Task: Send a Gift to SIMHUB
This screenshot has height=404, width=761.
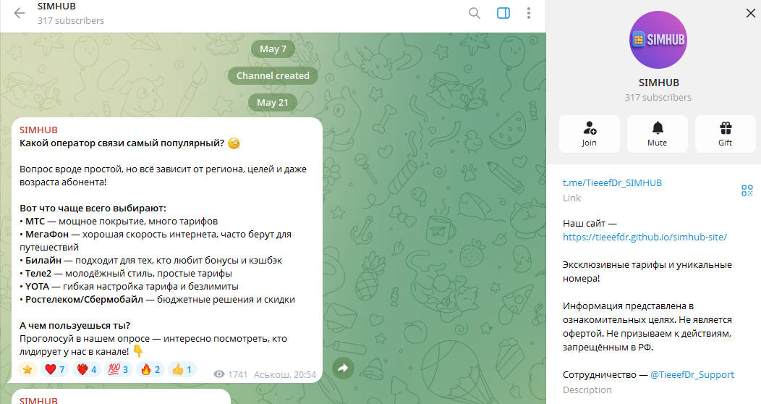Action: 725,134
